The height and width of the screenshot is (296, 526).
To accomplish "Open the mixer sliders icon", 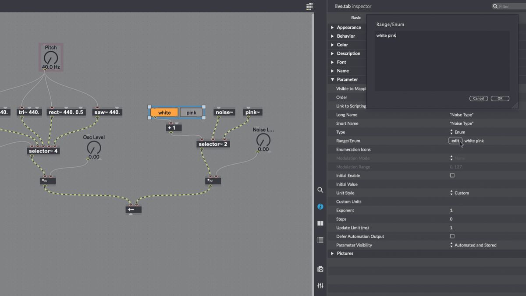I will pos(320,285).
